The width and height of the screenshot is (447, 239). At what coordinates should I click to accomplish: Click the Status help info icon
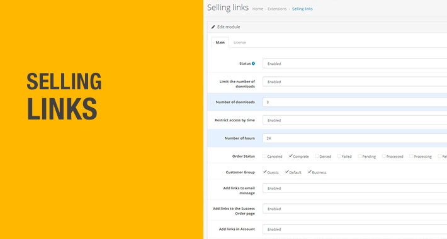point(253,64)
